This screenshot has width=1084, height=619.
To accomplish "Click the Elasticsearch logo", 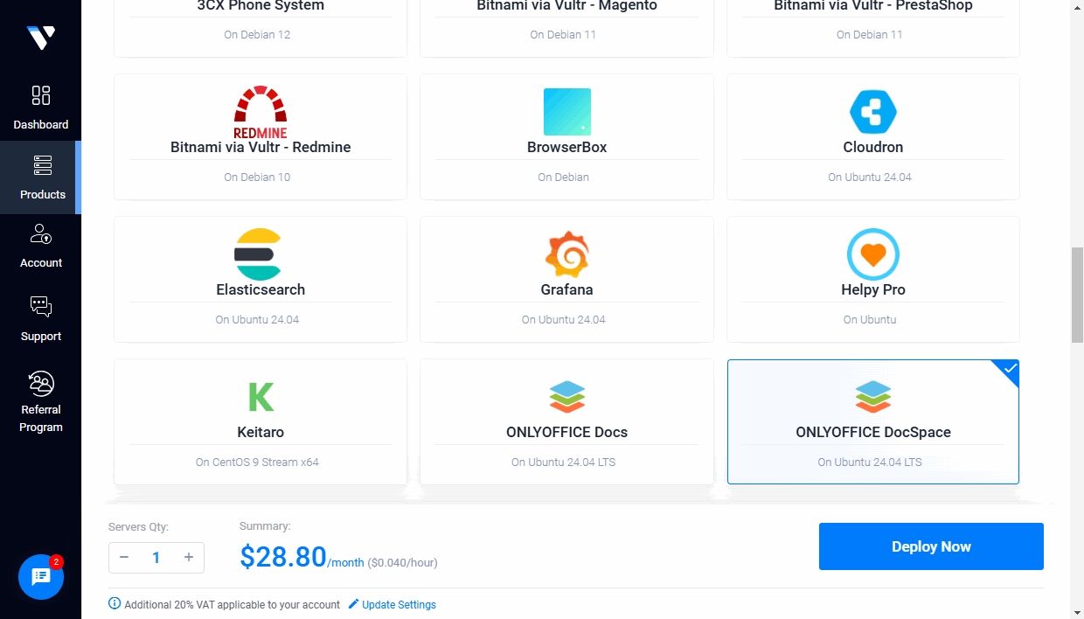I will tap(260, 254).
